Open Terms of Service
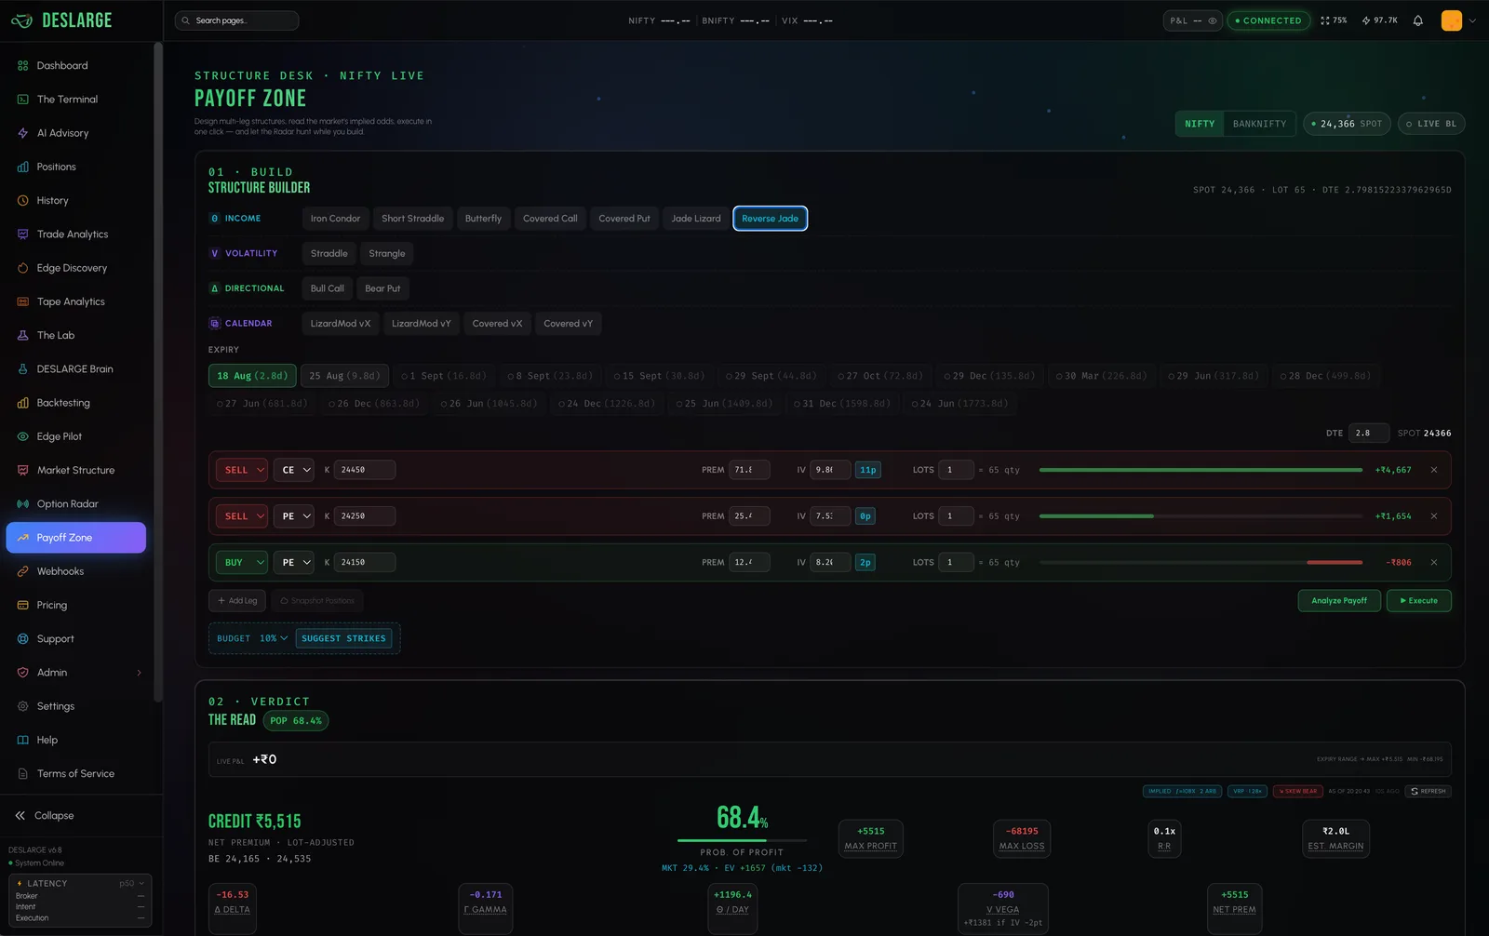 (x=76, y=774)
